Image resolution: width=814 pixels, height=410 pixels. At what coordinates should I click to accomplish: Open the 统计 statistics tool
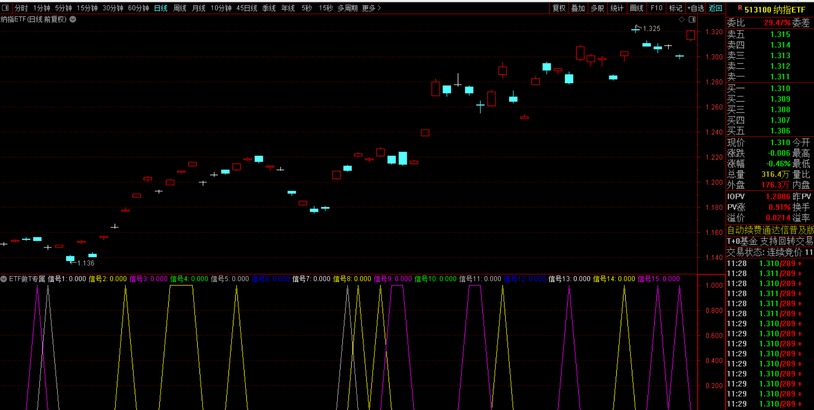point(617,8)
